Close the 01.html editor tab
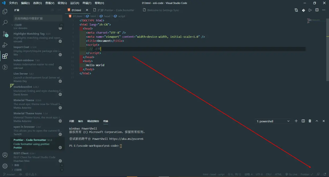329x177 pixels. [x=87, y=10]
